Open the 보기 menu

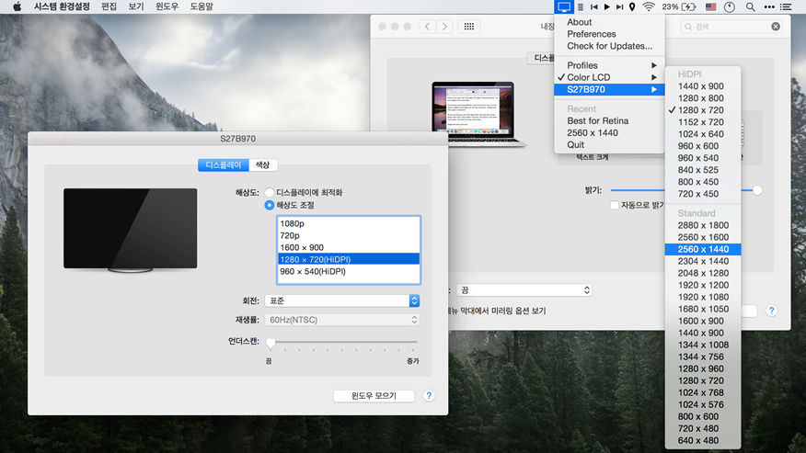[x=136, y=6]
